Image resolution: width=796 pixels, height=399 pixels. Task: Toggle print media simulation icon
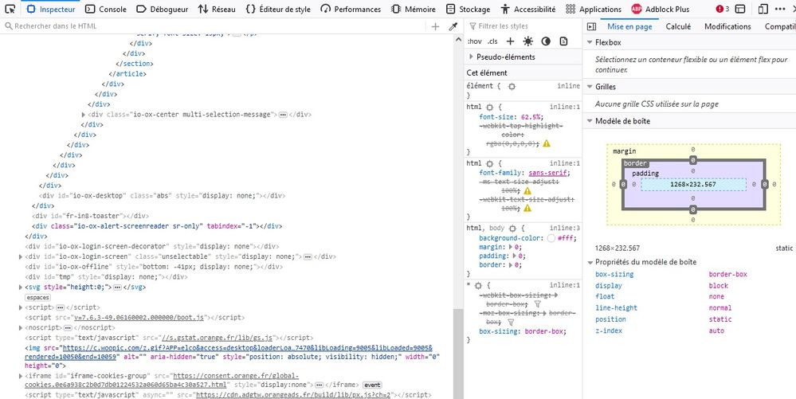[x=563, y=41]
